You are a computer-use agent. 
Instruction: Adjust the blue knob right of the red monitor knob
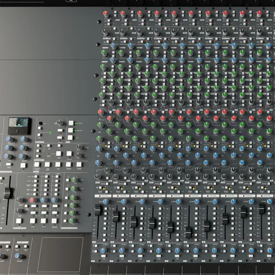click(44, 200)
